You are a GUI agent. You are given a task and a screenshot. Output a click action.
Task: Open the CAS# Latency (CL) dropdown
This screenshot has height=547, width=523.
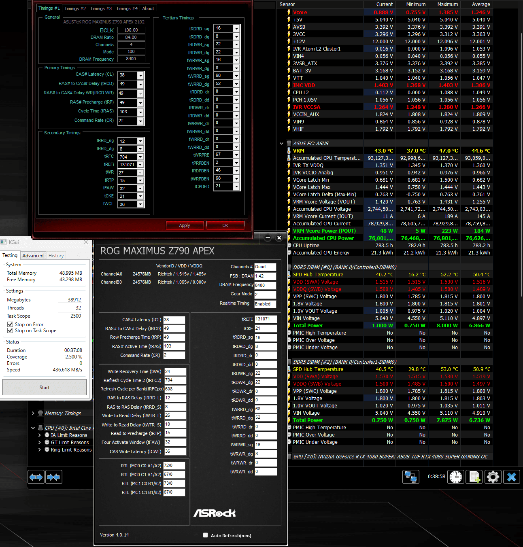coord(140,75)
